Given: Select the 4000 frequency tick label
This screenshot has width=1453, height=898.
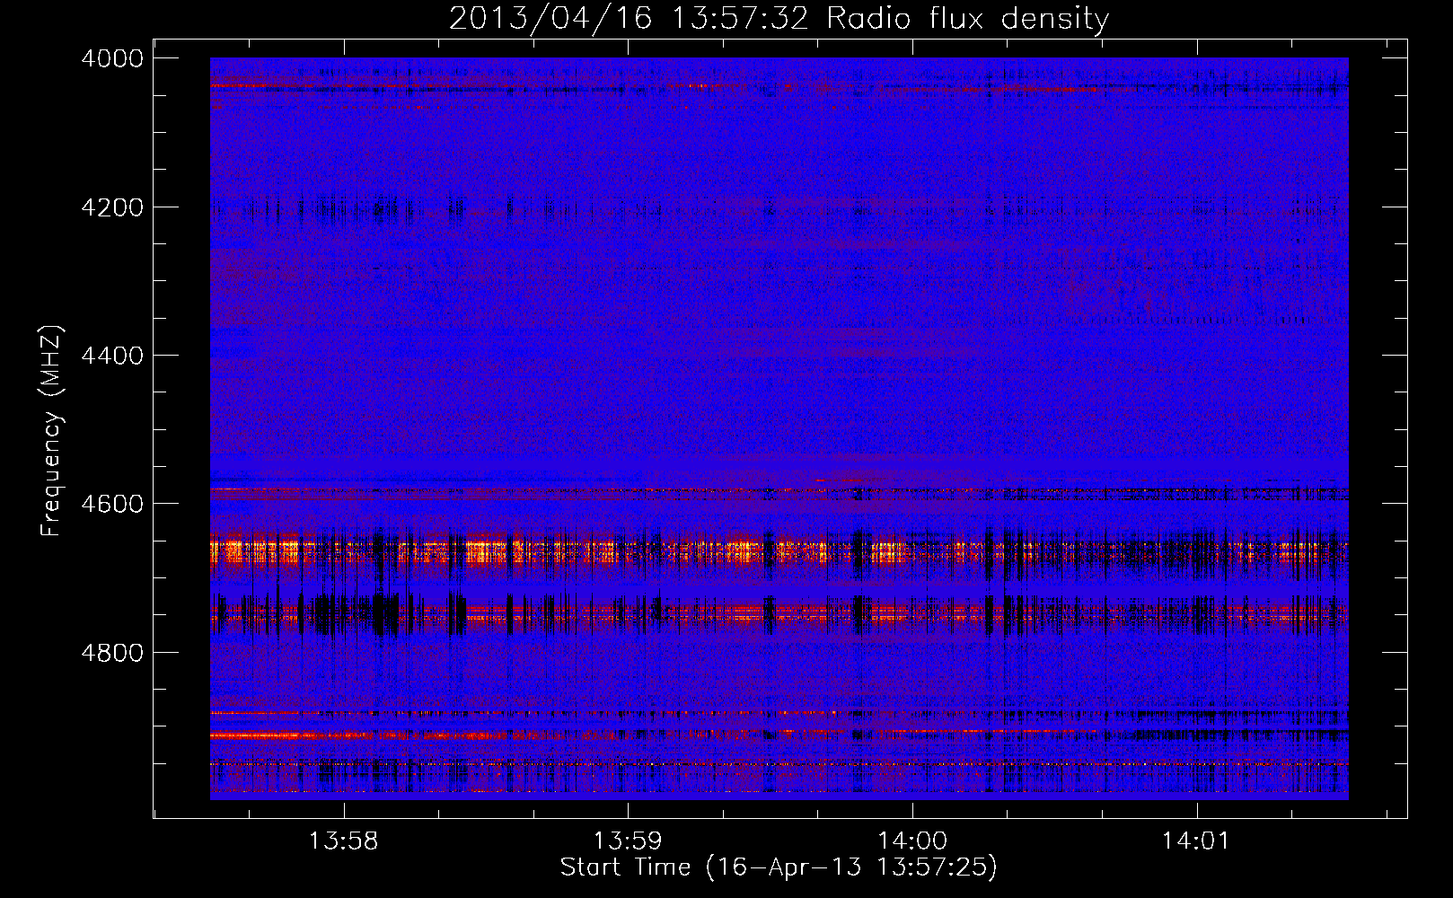Looking at the screenshot, I should pyautogui.click(x=112, y=58).
